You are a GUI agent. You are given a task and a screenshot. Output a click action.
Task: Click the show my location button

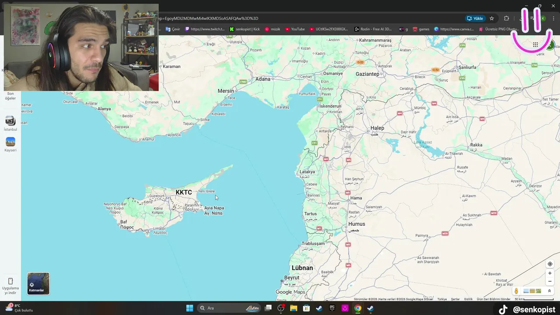[550, 264]
